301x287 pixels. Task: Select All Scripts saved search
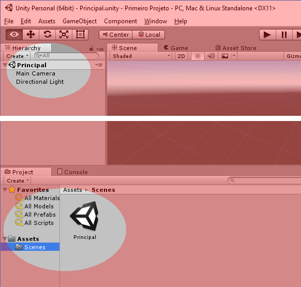[x=35, y=223]
